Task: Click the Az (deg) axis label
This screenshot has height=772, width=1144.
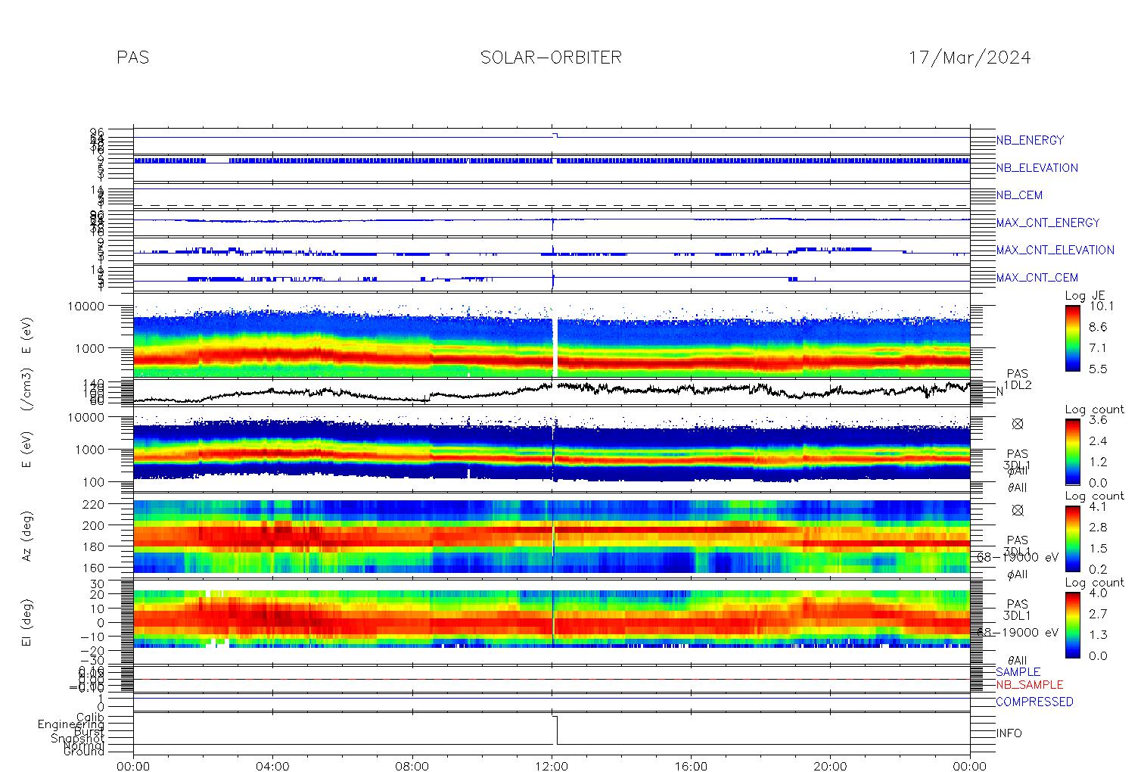Action: 26,536
